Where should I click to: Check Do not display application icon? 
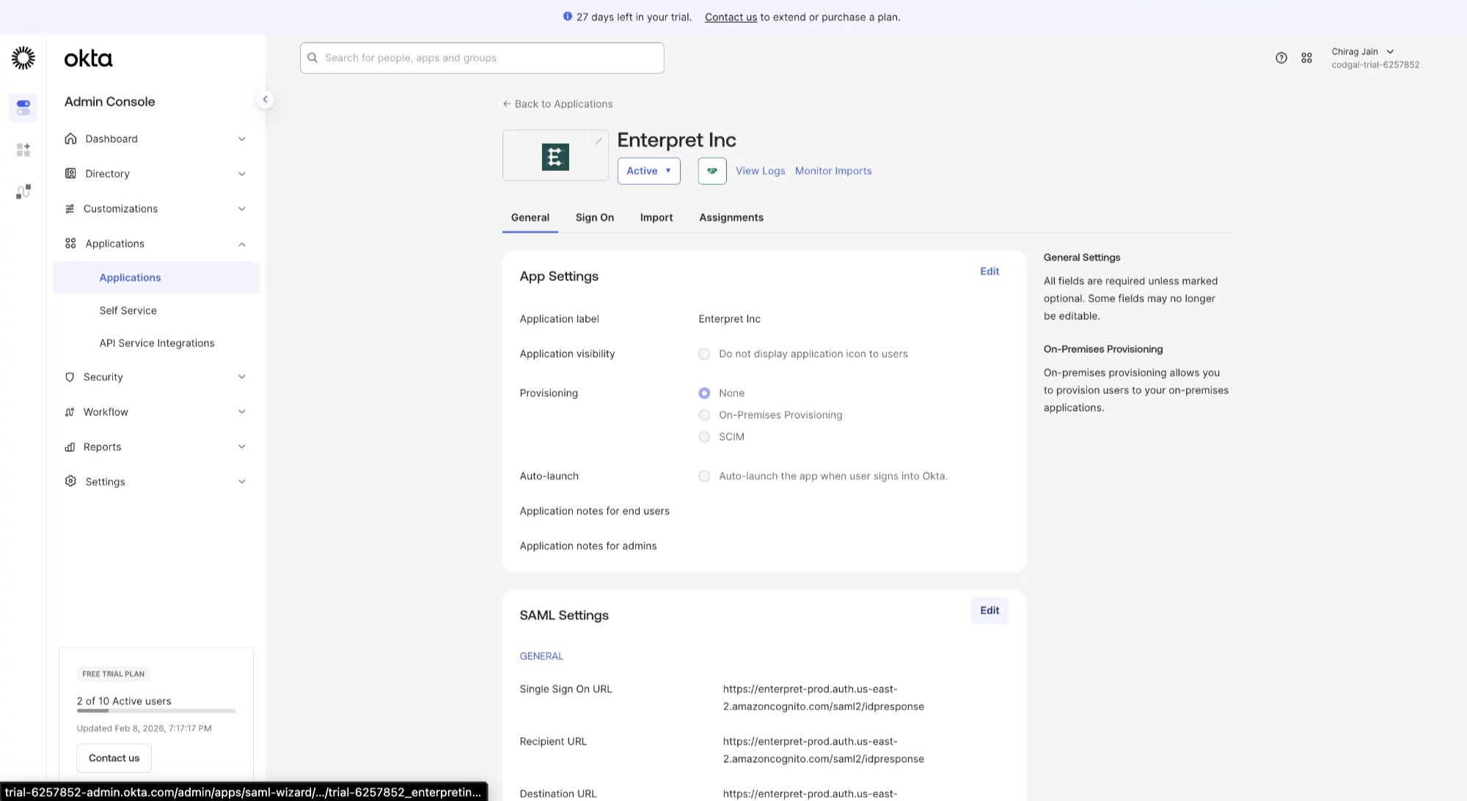point(704,354)
